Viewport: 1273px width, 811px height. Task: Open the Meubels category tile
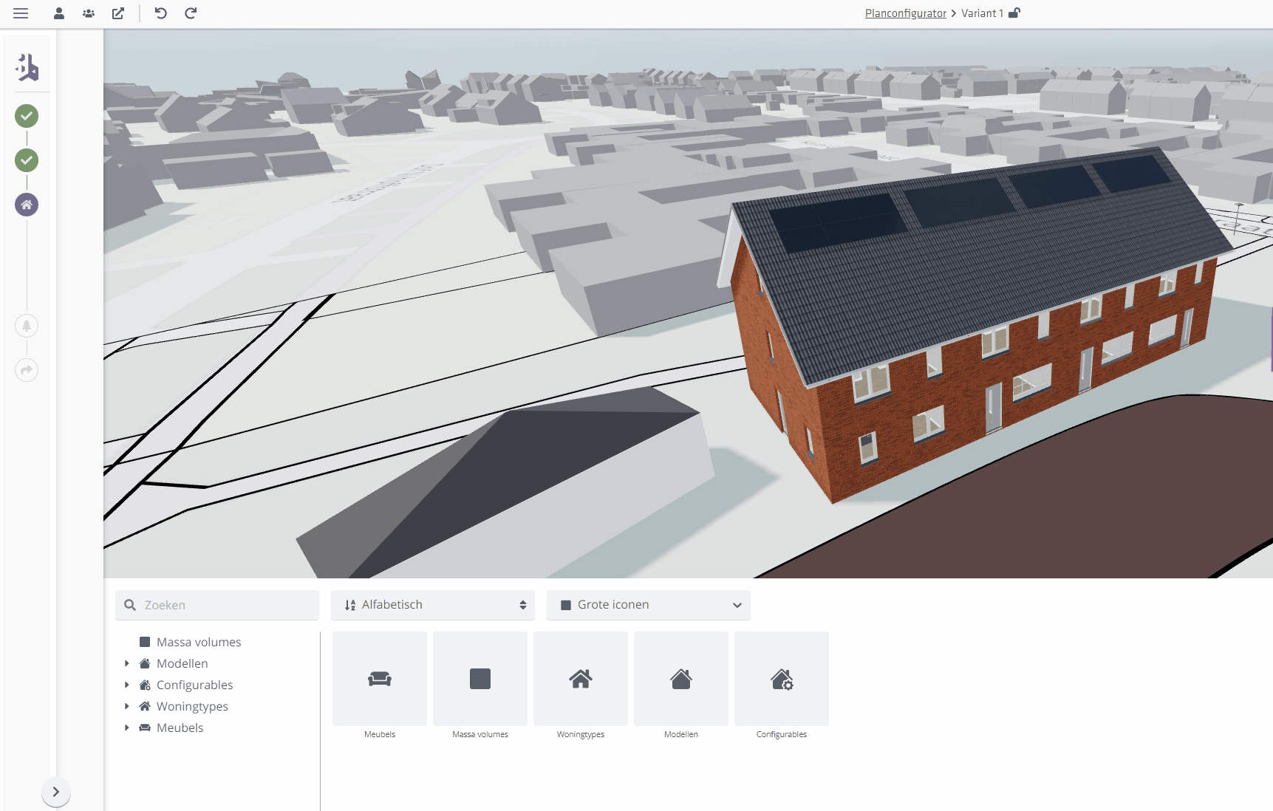pyautogui.click(x=380, y=679)
